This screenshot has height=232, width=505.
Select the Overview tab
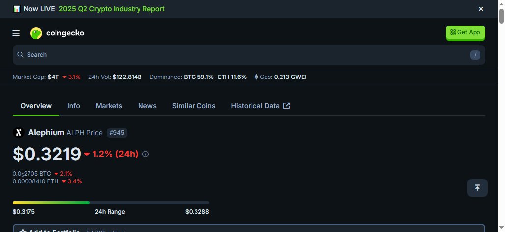36,106
